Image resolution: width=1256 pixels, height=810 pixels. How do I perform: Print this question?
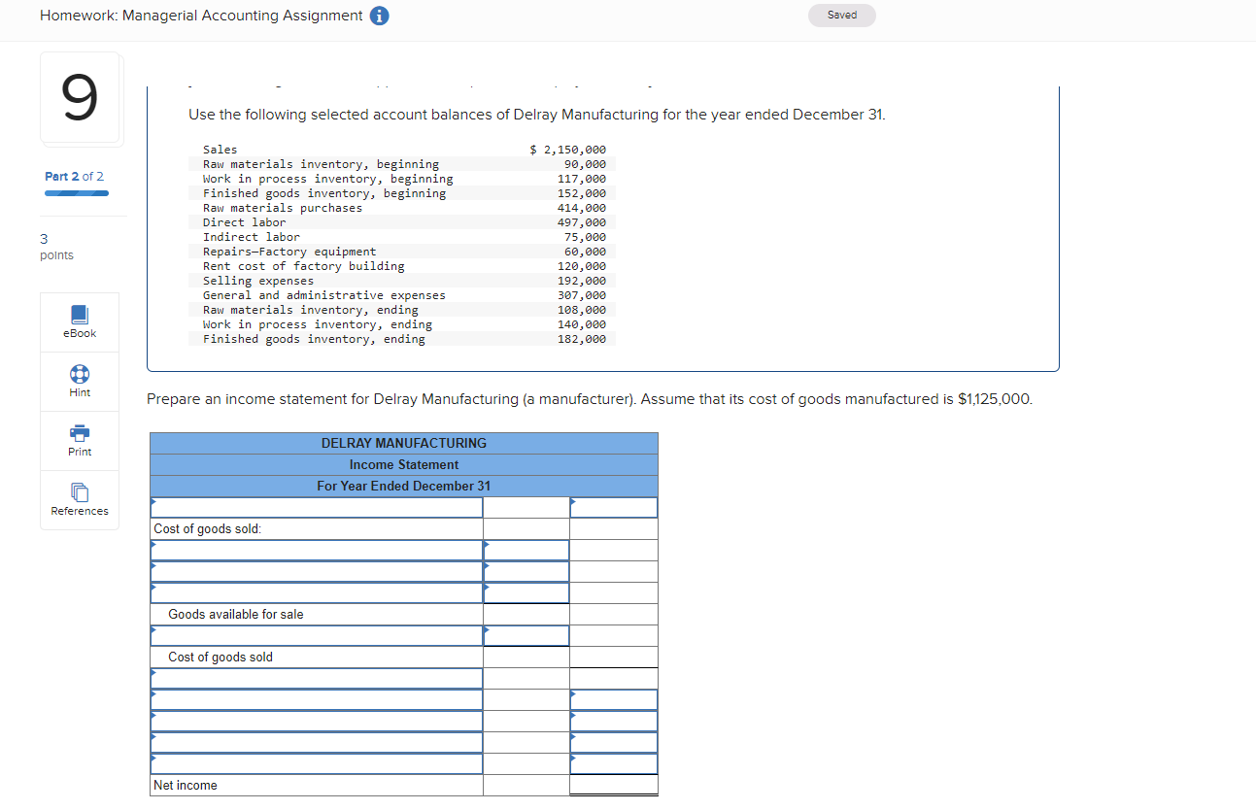[80, 441]
